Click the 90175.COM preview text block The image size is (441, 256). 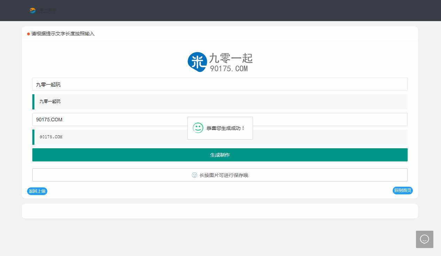click(220, 137)
